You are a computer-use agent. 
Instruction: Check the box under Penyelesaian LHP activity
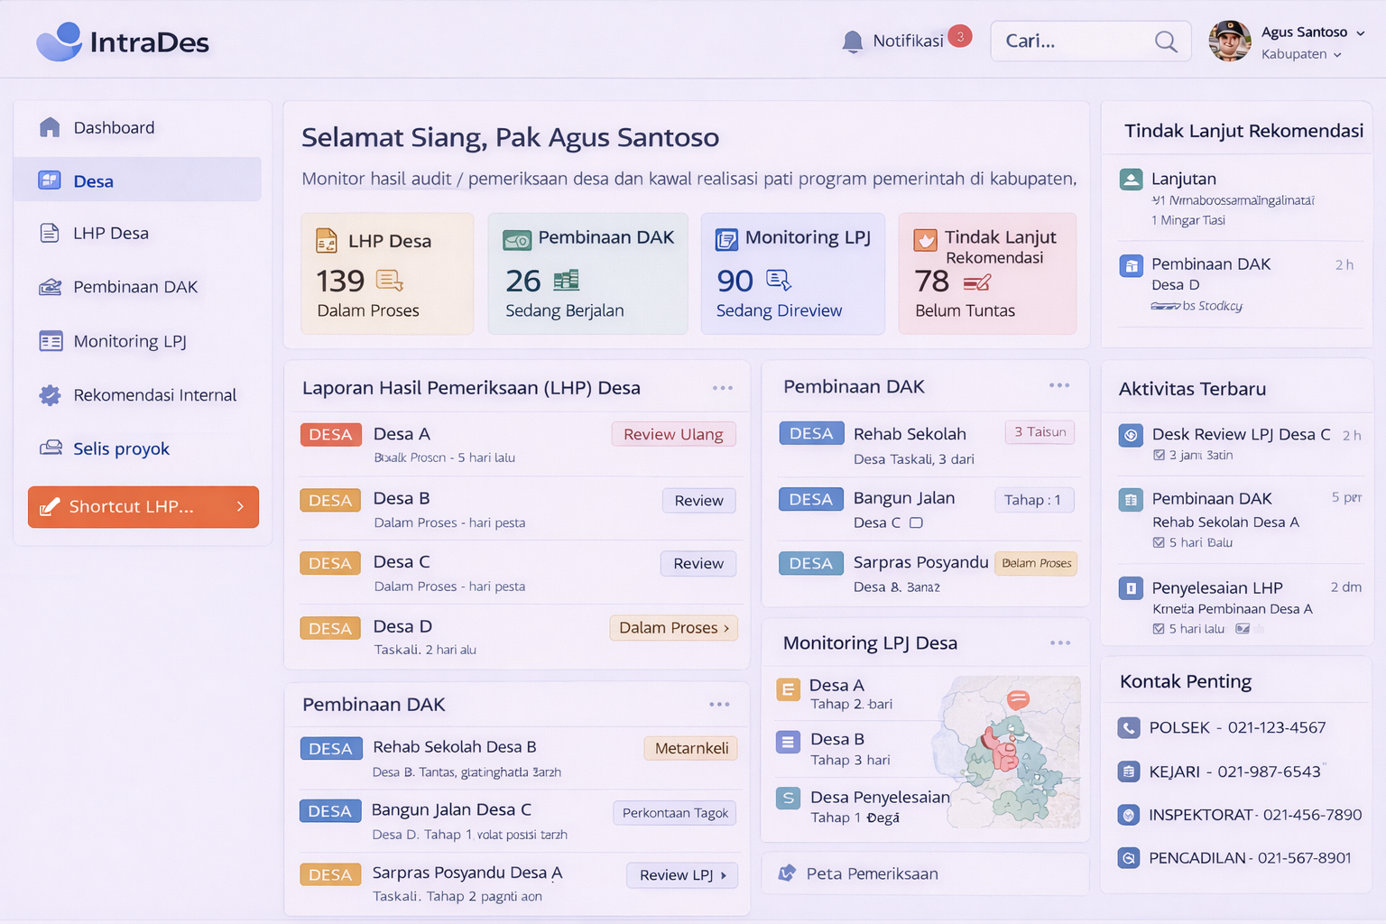[x=1159, y=629]
